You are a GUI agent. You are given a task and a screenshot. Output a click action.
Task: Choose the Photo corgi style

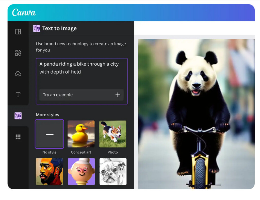113,134
